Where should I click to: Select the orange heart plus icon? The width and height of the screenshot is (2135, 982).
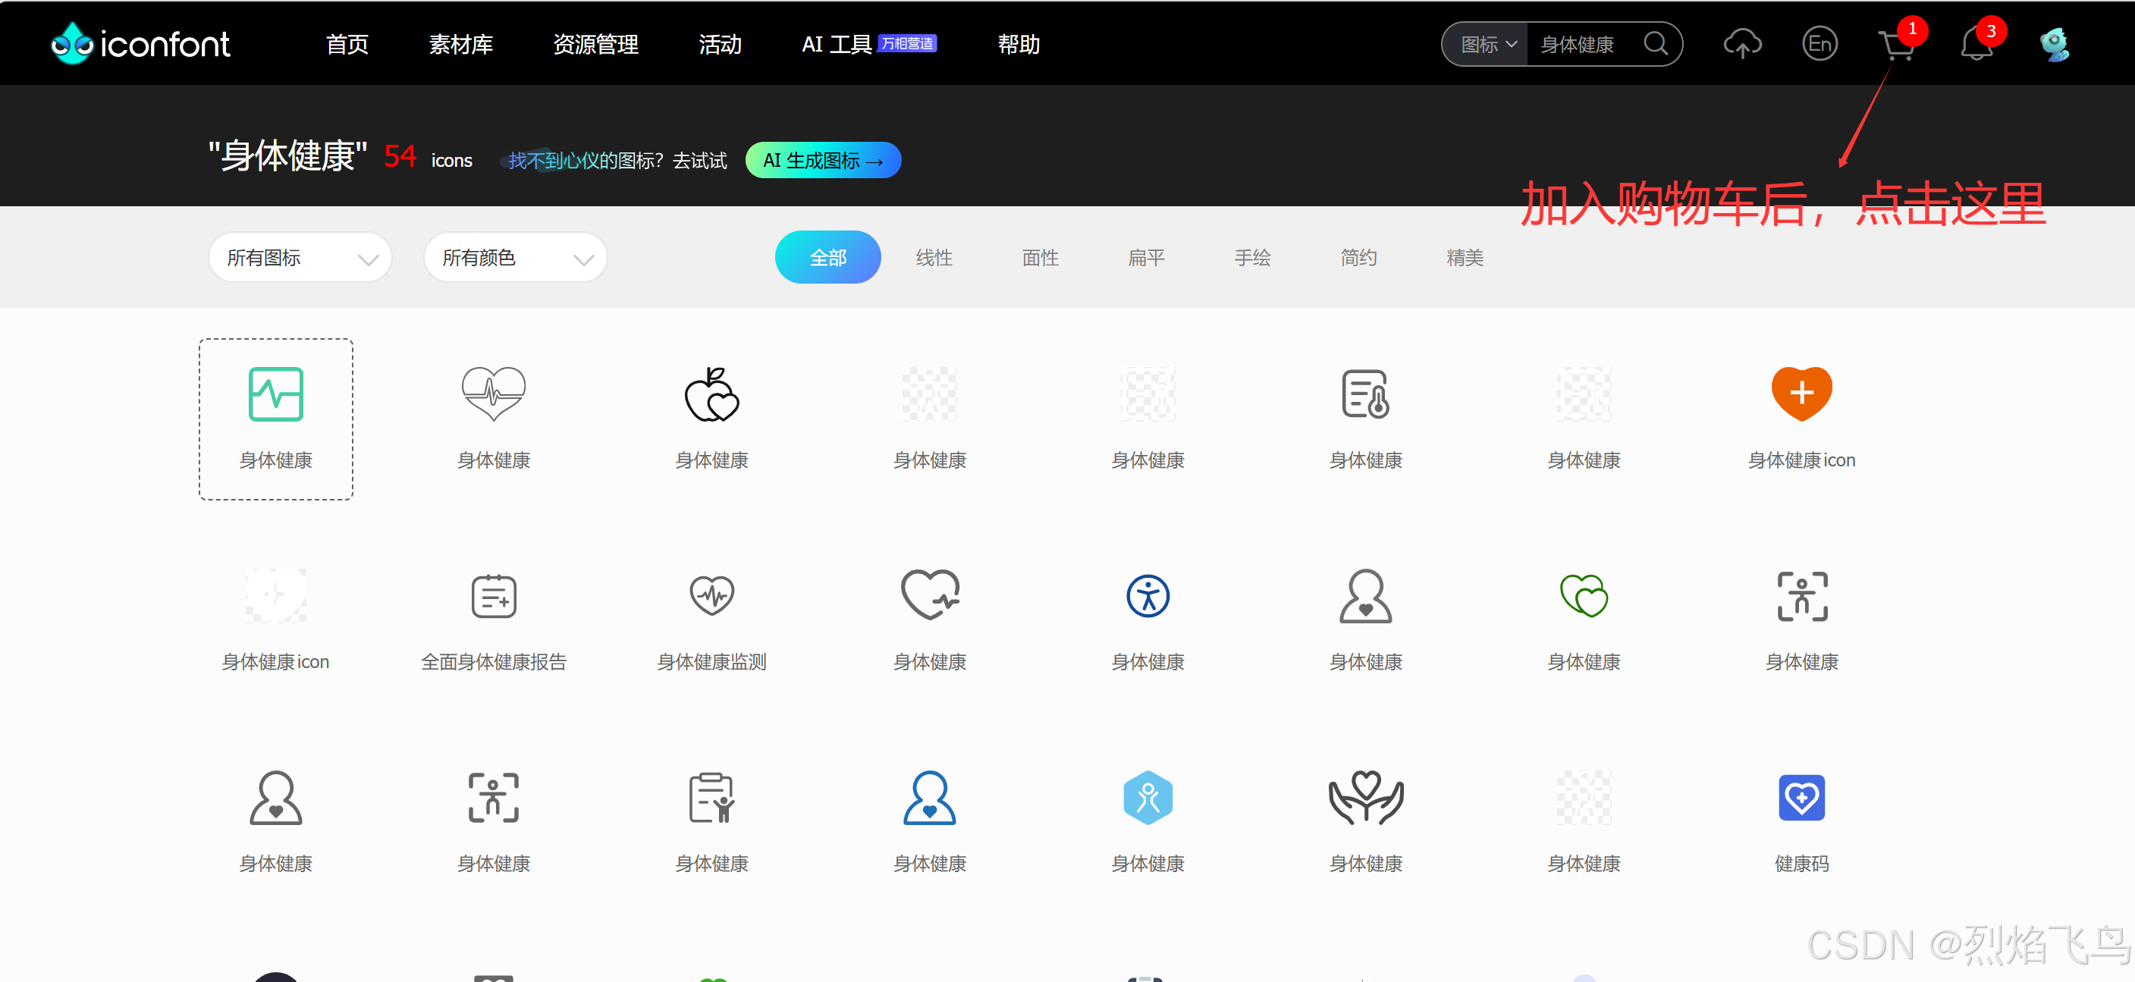point(1801,394)
